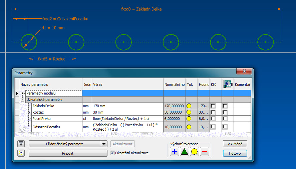Image resolution: width=296 pixels, height=169 pixels.
Task: Click the Hotovo button
Action: click(x=235, y=153)
